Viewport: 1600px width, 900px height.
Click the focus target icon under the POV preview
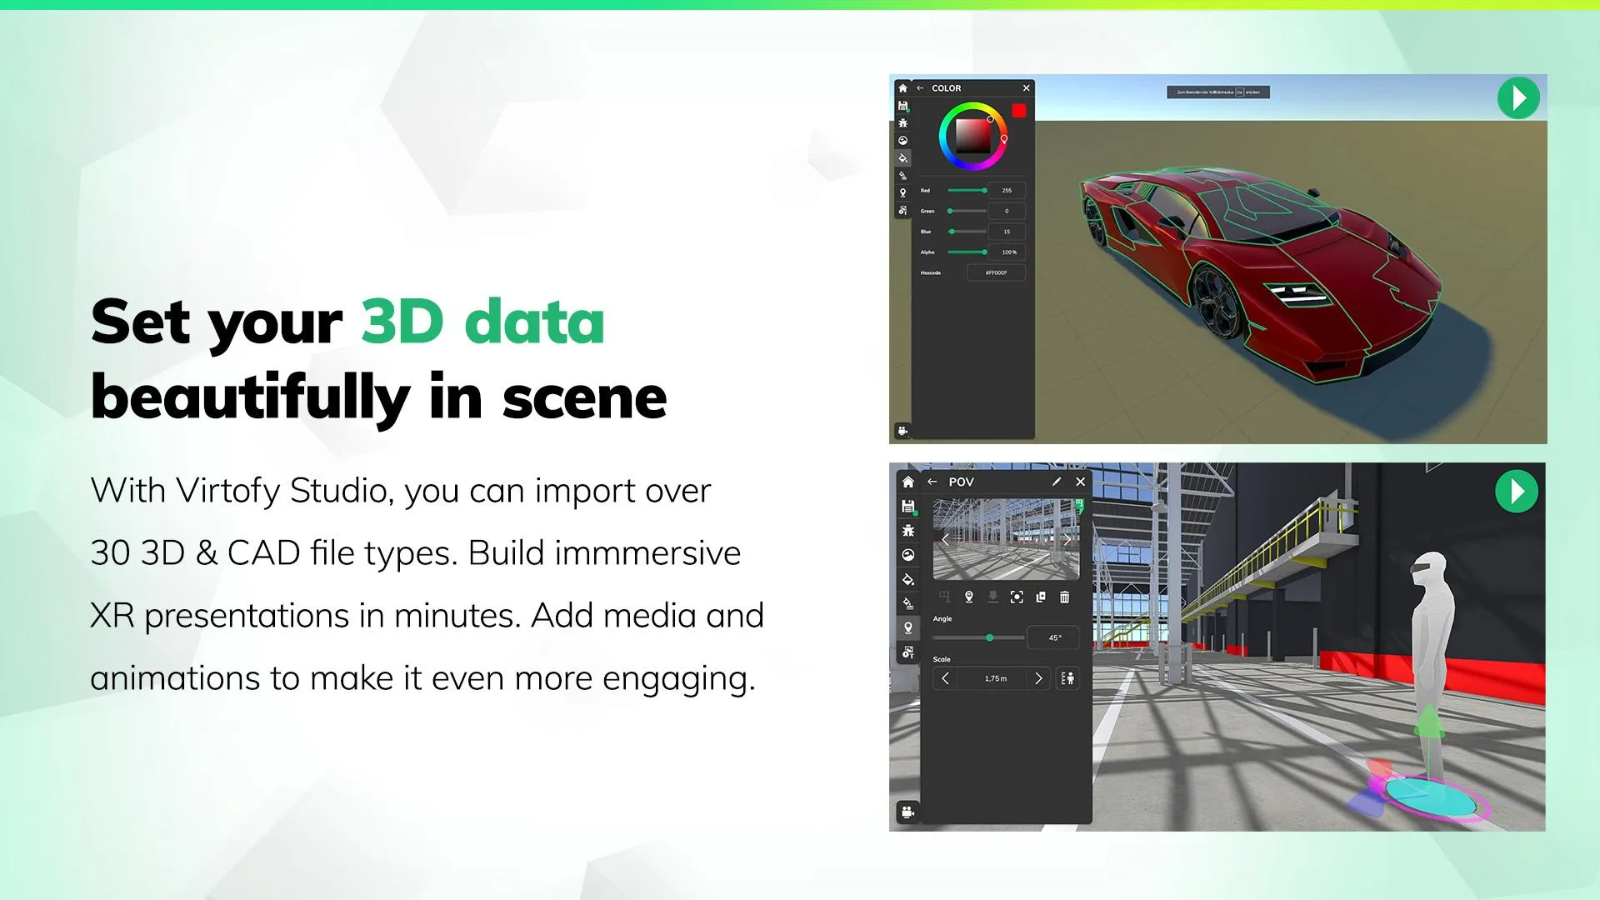[x=1017, y=597]
